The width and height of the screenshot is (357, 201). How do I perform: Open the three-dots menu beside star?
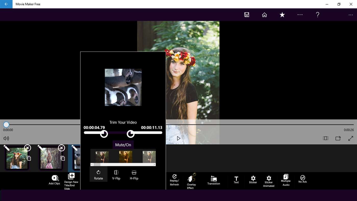click(300, 15)
